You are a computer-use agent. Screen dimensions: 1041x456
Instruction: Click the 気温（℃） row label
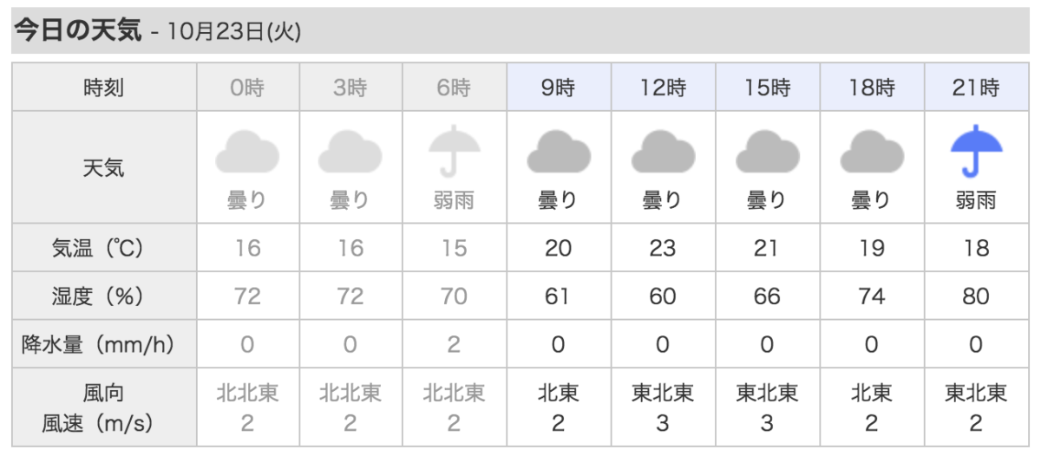tap(104, 248)
